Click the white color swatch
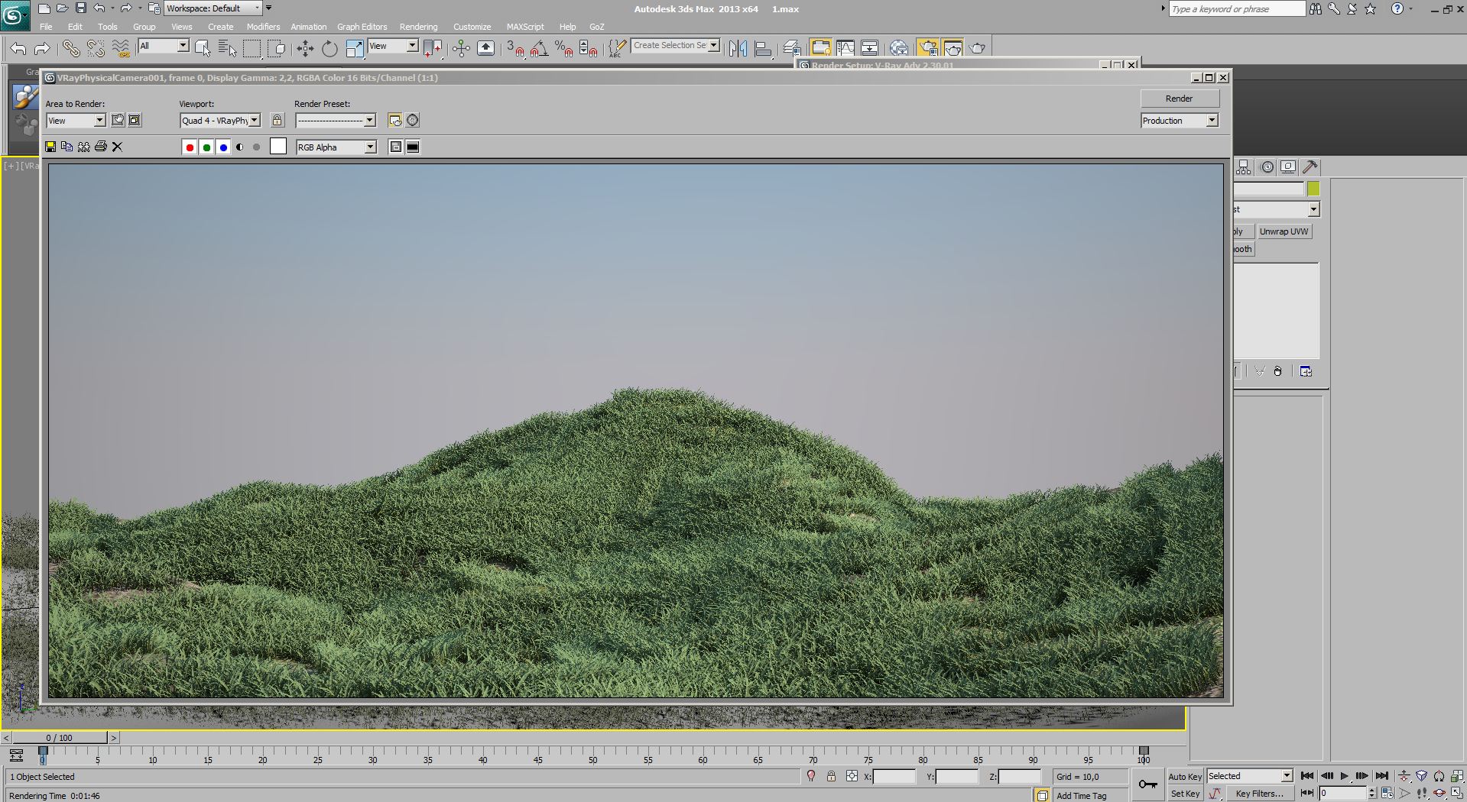 (x=278, y=147)
